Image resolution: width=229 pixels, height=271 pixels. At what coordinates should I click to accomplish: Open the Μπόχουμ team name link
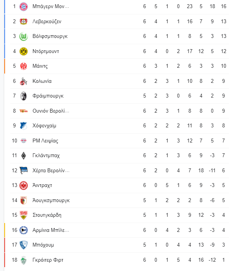(43, 245)
